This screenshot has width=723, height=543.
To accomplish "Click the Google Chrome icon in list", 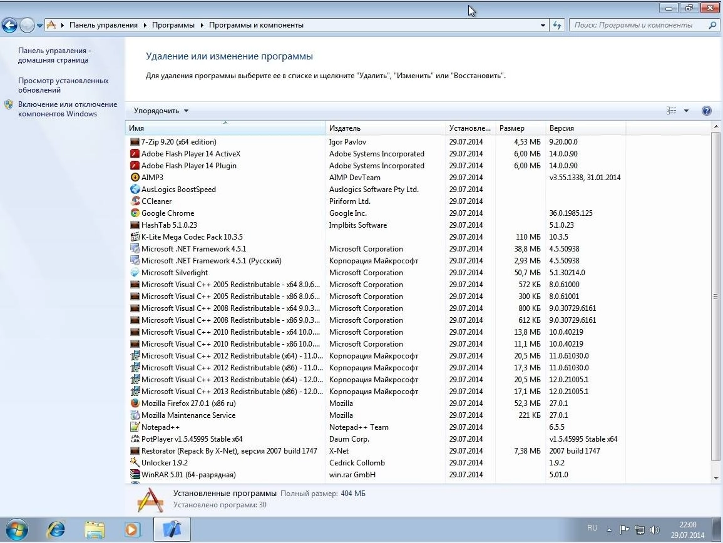I will click(135, 213).
